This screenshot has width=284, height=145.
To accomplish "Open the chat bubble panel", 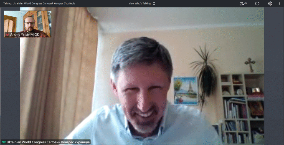I will 257,4.
